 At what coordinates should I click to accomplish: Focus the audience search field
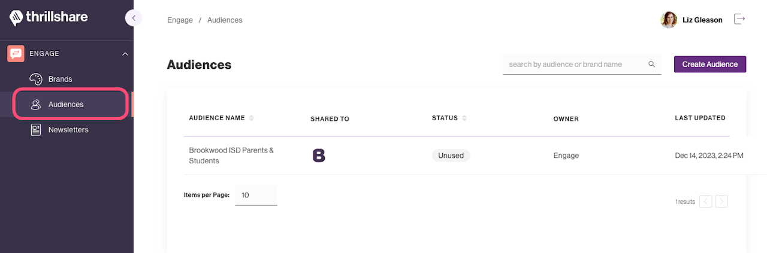point(574,65)
